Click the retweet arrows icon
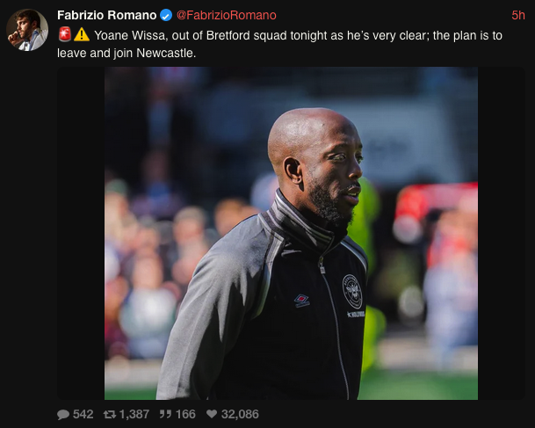 coord(110,414)
